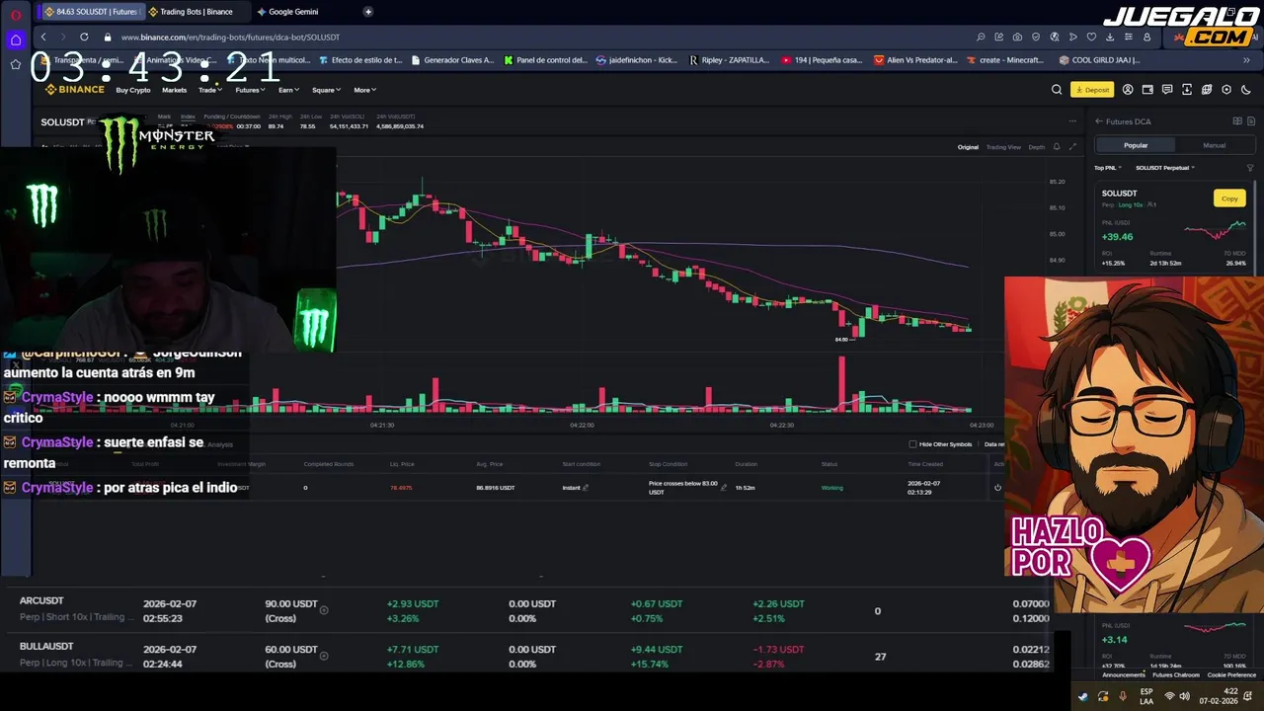Open the Buy Crypto menu item
The image size is (1264, 711).
[133, 90]
